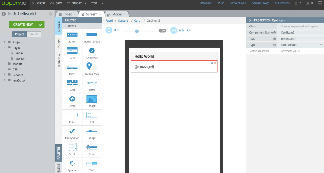
Task: Select the Google Map component in palette
Action: point(92,69)
